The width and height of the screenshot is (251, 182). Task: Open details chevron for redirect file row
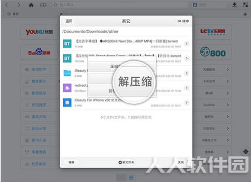[x=186, y=88]
